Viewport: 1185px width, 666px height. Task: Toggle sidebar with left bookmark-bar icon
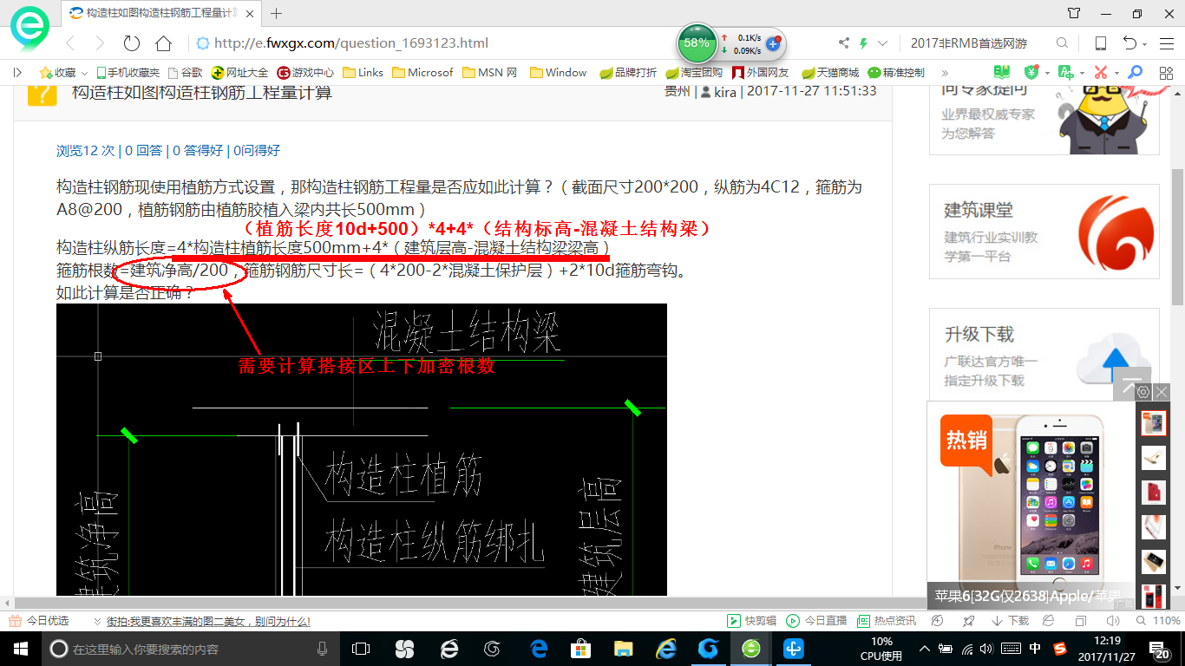tap(17, 73)
